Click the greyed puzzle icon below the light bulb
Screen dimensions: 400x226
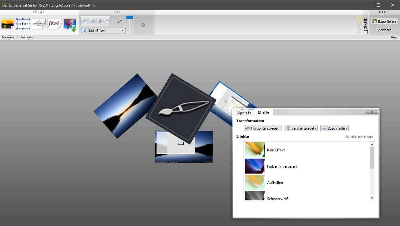coord(359,31)
